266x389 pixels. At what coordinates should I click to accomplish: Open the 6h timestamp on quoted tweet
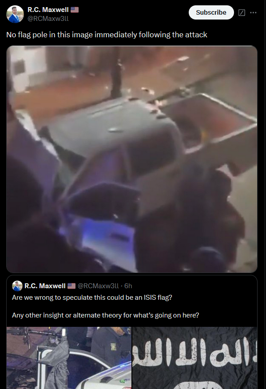pos(128,286)
